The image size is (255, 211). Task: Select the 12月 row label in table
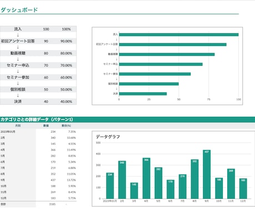pos(3,198)
